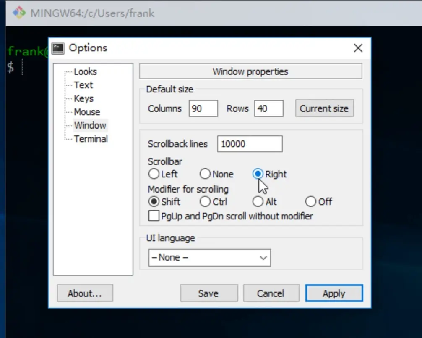Set scrollbar position to Left
422x338 pixels.
[x=154, y=174]
